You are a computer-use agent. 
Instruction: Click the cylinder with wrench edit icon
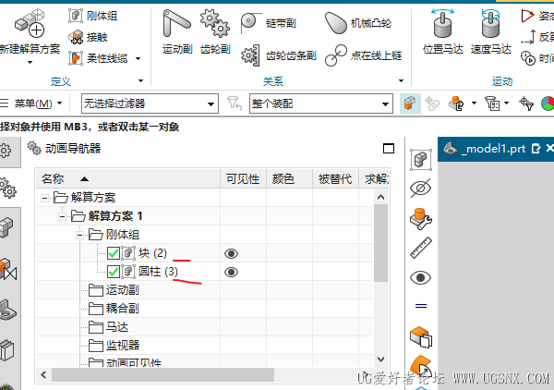421,218
